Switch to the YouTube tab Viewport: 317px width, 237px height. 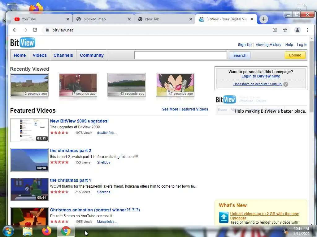[x=42, y=19]
